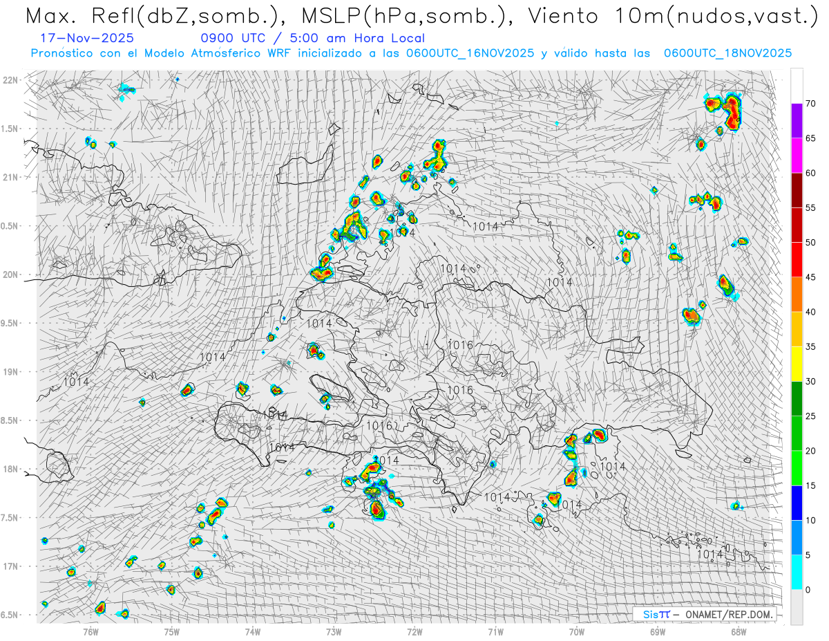Click the '69W' longitude label
This screenshot has height=641, width=829.
tap(657, 631)
